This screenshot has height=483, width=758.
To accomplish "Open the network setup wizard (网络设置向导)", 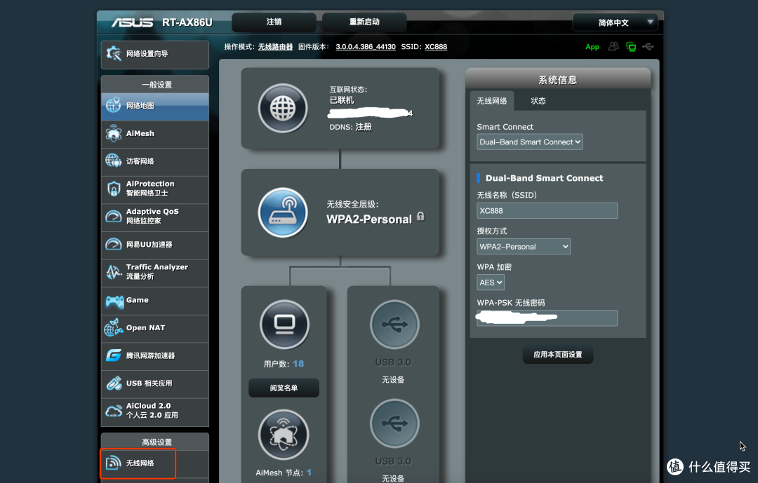I will click(x=154, y=54).
